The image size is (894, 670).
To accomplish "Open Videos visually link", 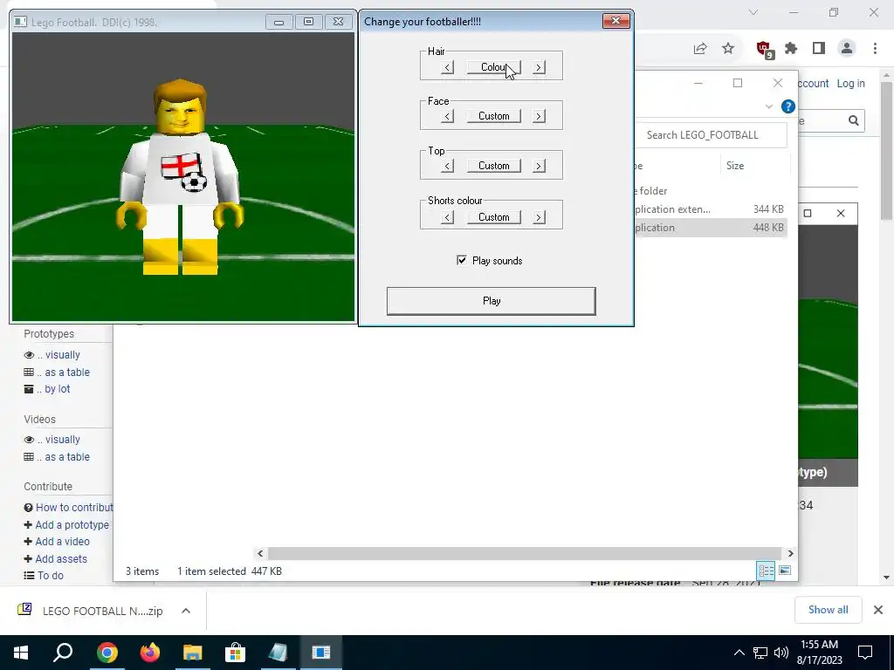I will [x=63, y=440].
